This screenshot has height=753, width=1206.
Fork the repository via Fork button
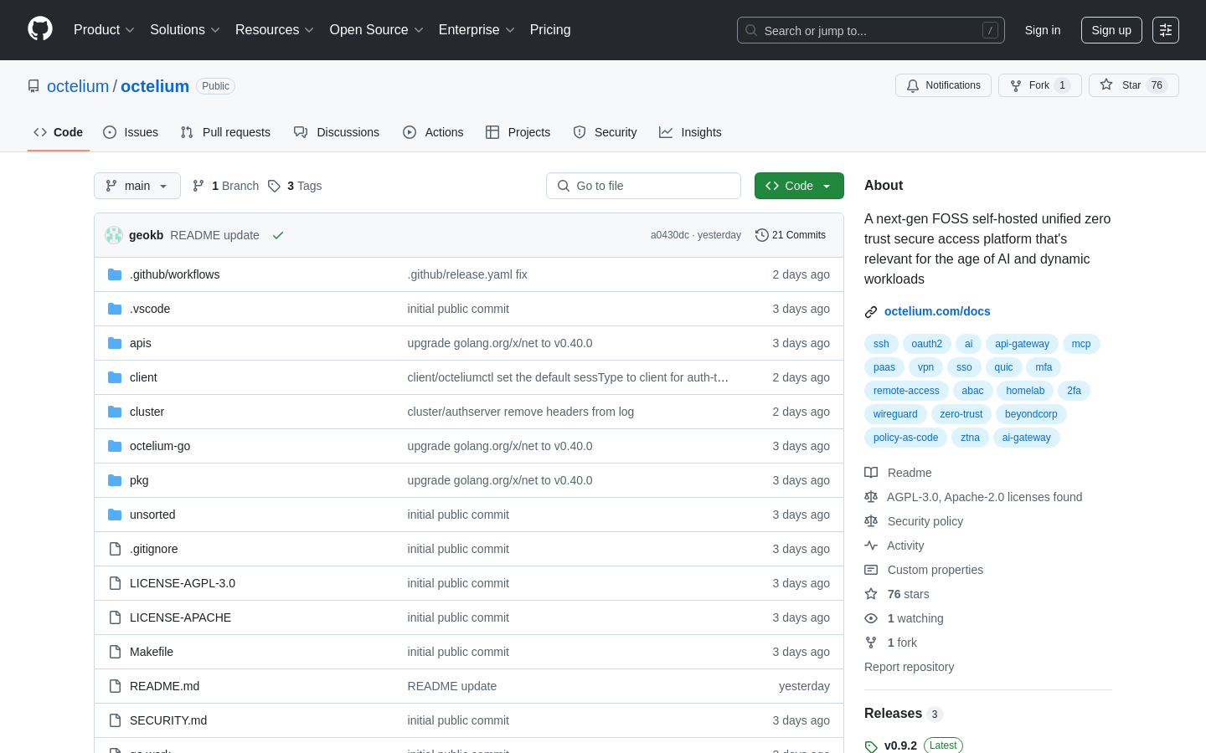click(1040, 85)
